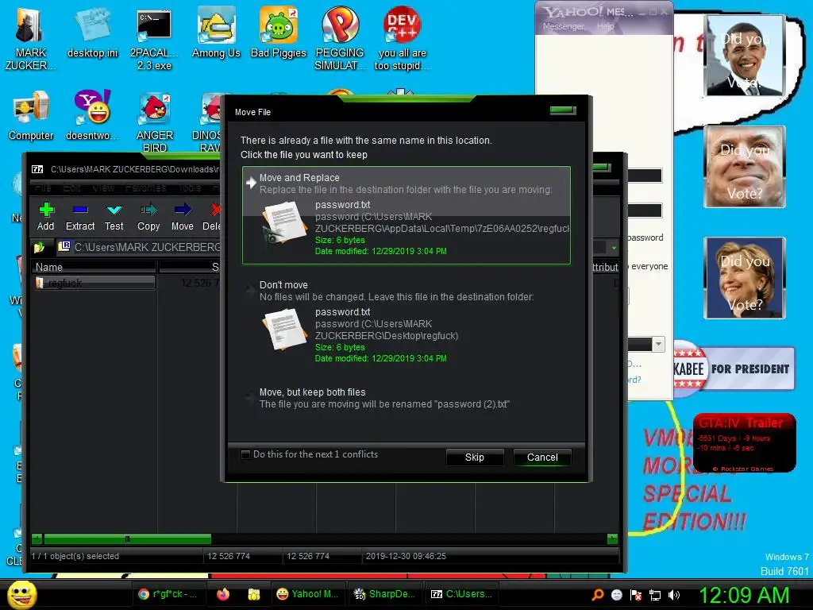Click the right scroll arrow in 7-Zip list

pos(612,539)
